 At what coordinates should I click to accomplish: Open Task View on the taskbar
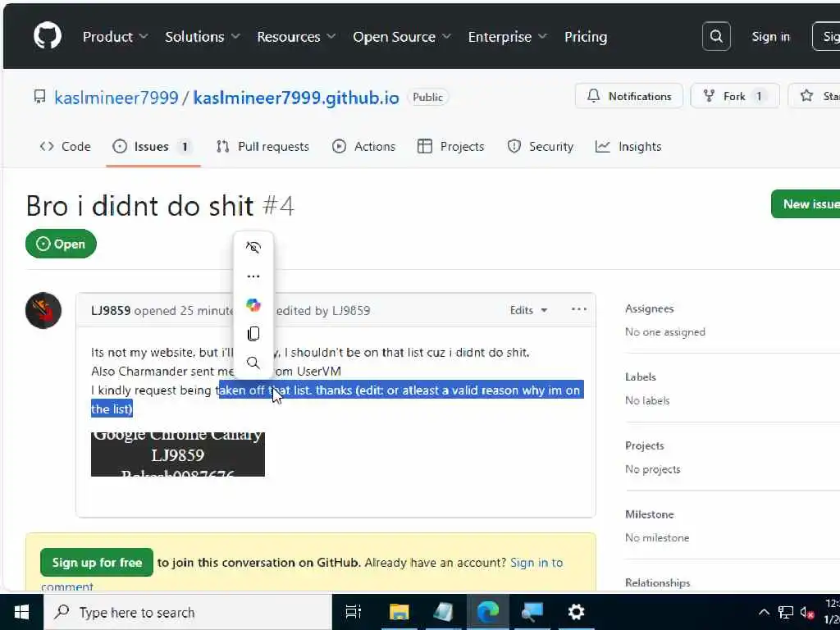pyautogui.click(x=354, y=612)
